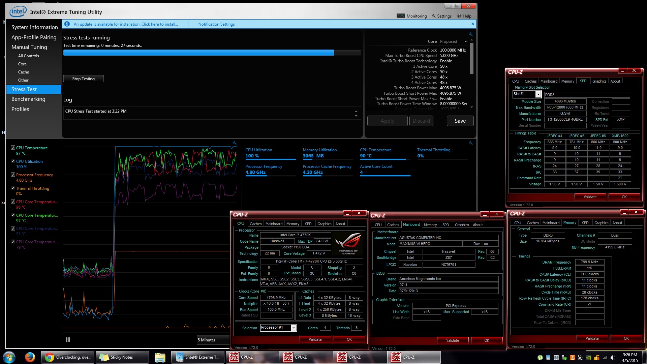Click the blue info icon in update banner
This screenshot has width=647, height=364.
[67, 24]
